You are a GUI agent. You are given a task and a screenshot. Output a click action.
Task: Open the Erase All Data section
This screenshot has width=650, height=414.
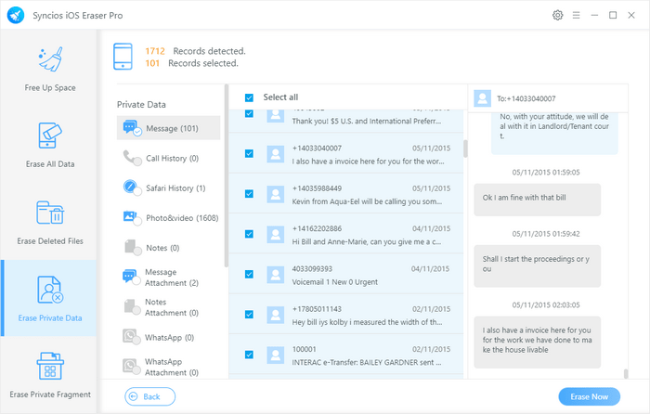point(50,145)
